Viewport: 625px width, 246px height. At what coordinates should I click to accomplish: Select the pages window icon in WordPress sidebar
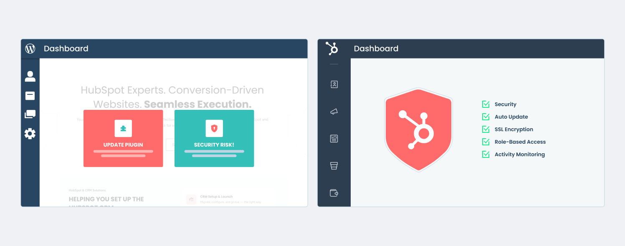[30, 96]
